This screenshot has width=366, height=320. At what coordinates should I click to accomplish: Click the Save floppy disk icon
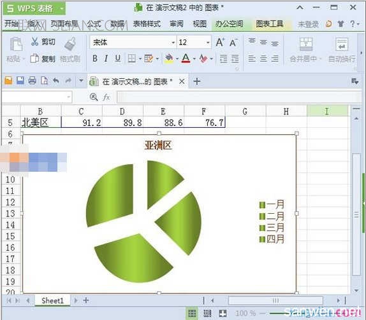[20, 81]
